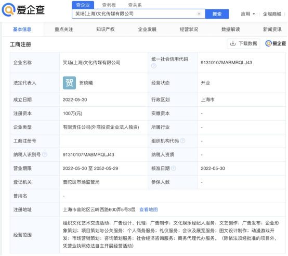Open the 新闻资讯 tab
Screen dimensions: 288x256
(x=272, y=30)
